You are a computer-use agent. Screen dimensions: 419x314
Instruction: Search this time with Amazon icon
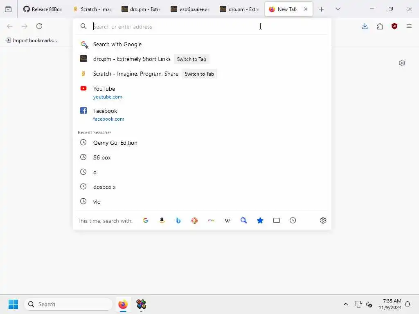coord(162,220)
